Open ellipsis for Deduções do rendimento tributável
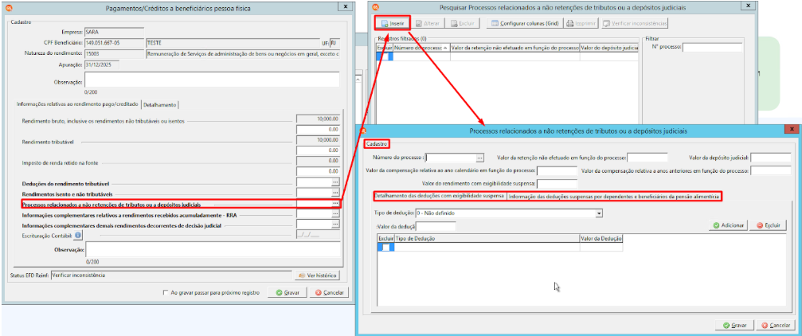The image size is (802, 336). pyautogui.click(x=335, y=182)
